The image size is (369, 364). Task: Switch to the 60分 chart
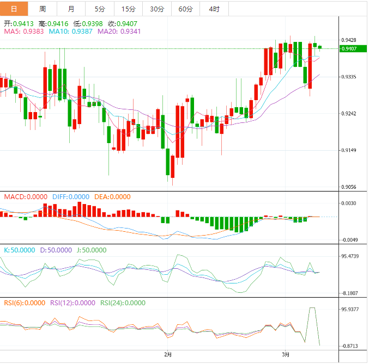pyautogui.click(x=185, y=9)
